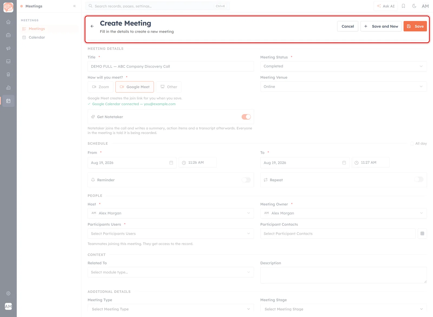Open the bar chart reports icon

pyautogui.click(x=8, y=88)
